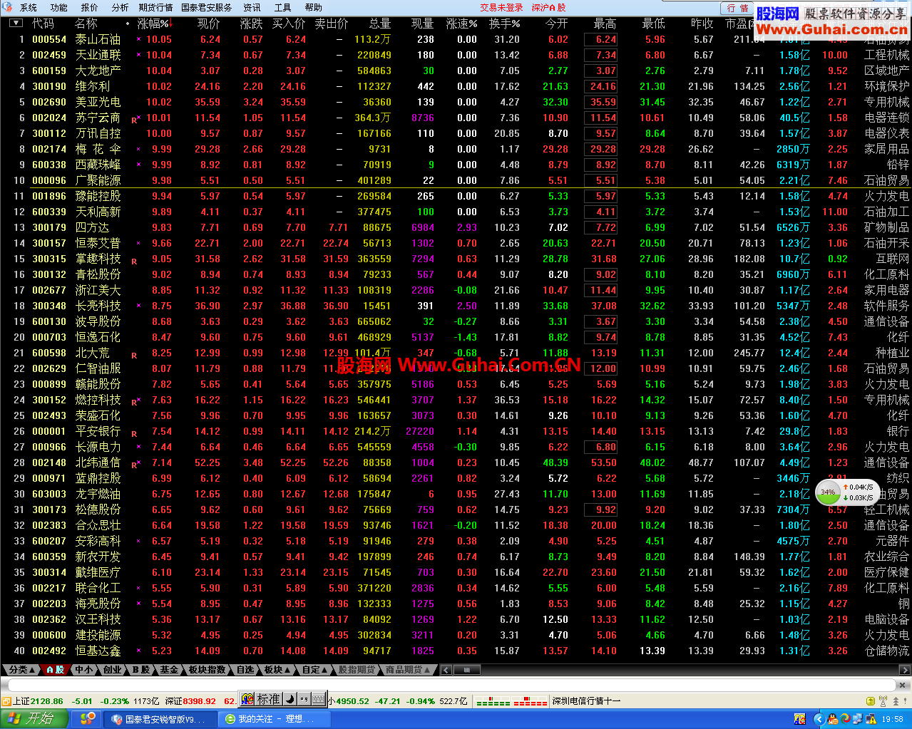
Task: Click the 交易未登录 login link
Action: (x=501, y=7)
